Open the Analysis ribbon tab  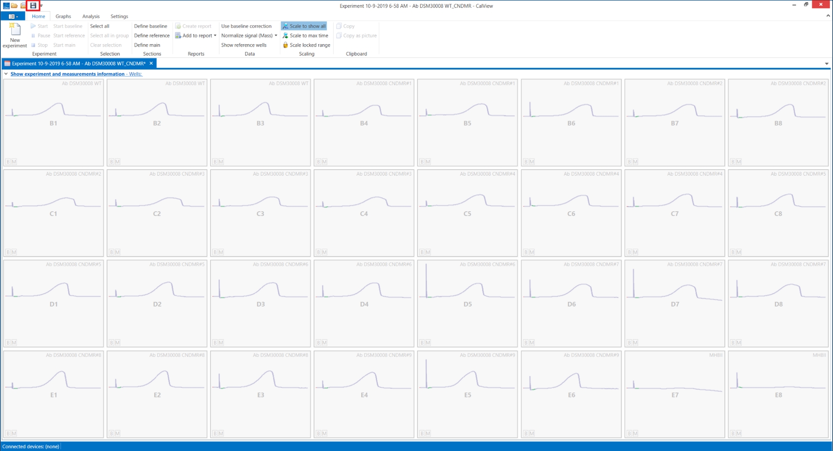pyautogui.click(x=91, y=16)
